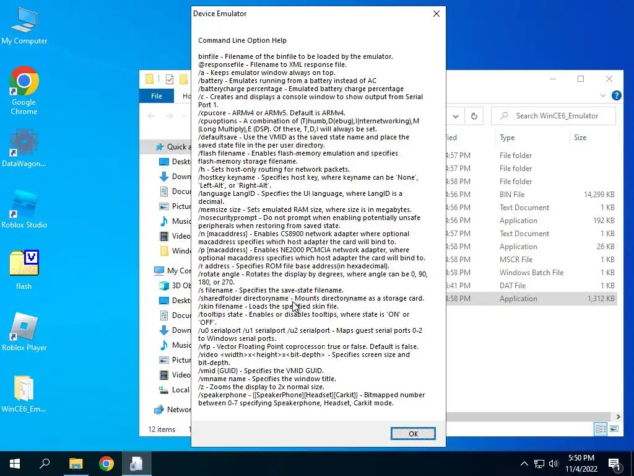Open volume control in system tray
Image resolution: width=634 pixels, height=476 pixels.
click(x=554, y=464)
